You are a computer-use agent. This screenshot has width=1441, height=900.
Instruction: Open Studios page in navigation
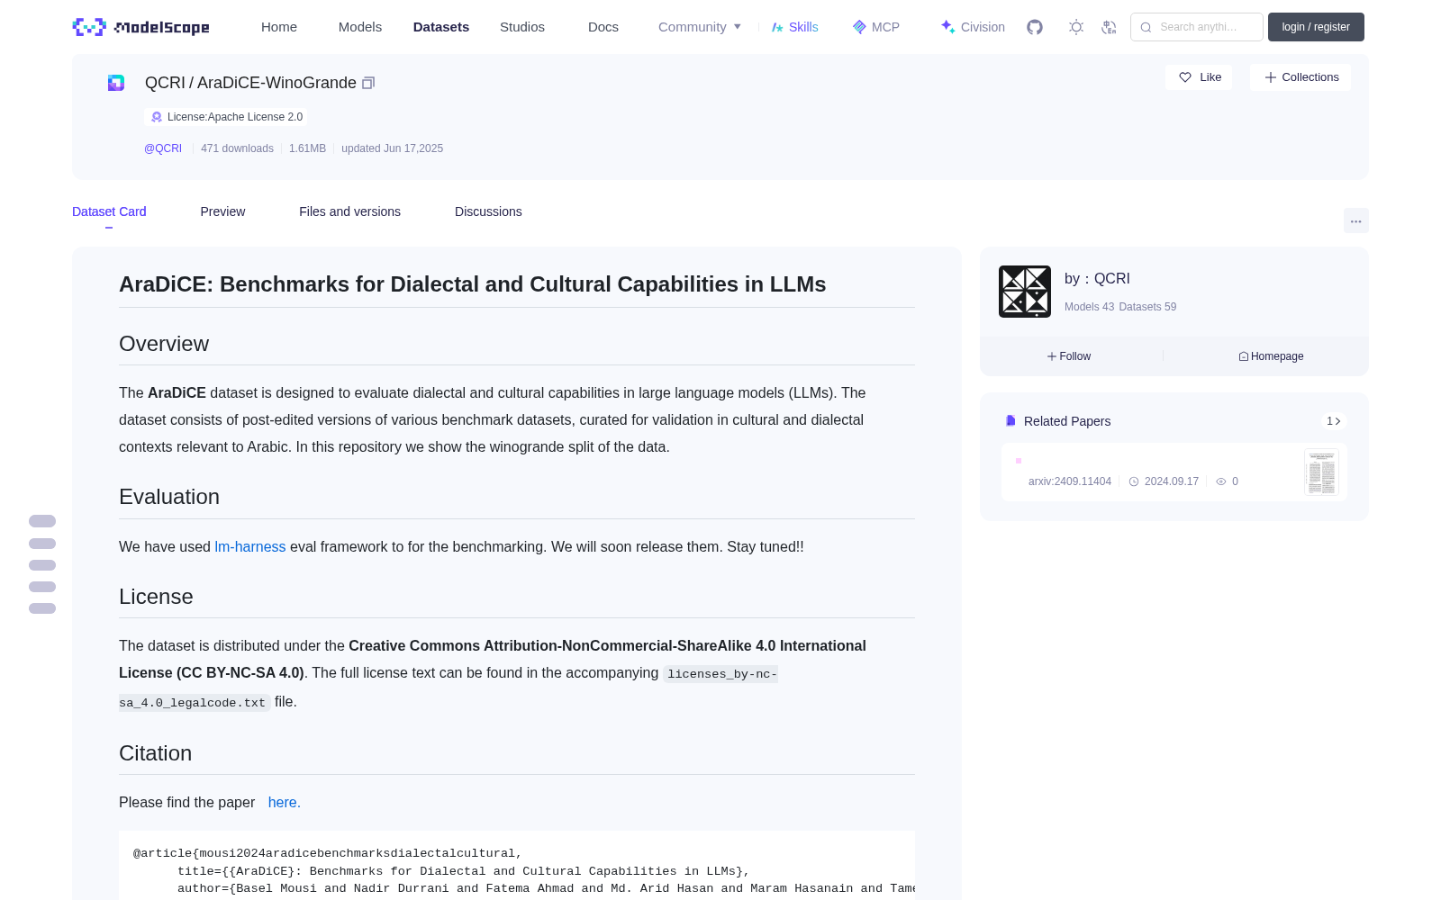coord(522,27)
